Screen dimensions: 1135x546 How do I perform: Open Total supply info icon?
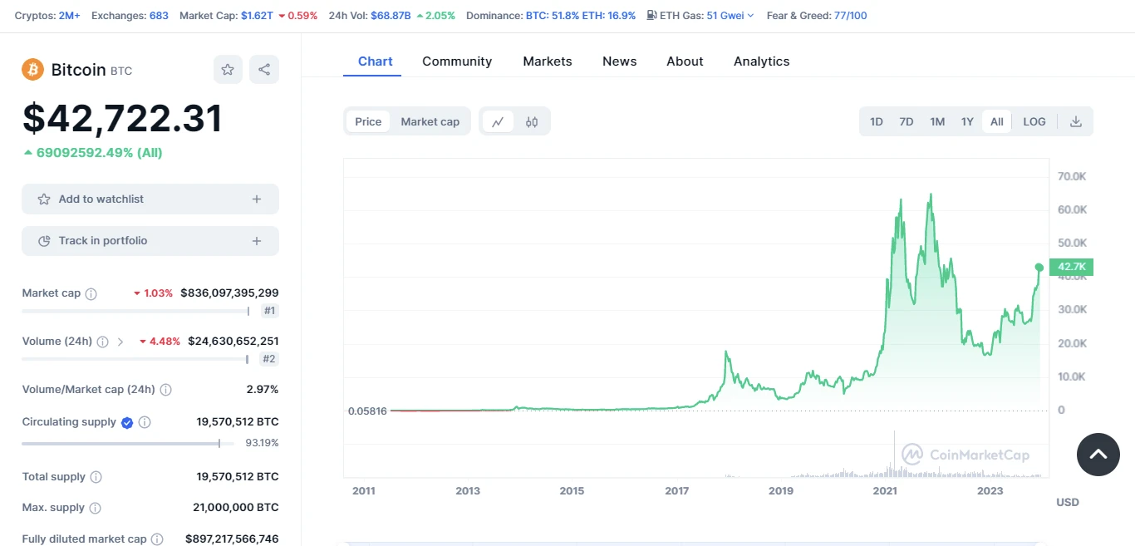pos(96,477)
